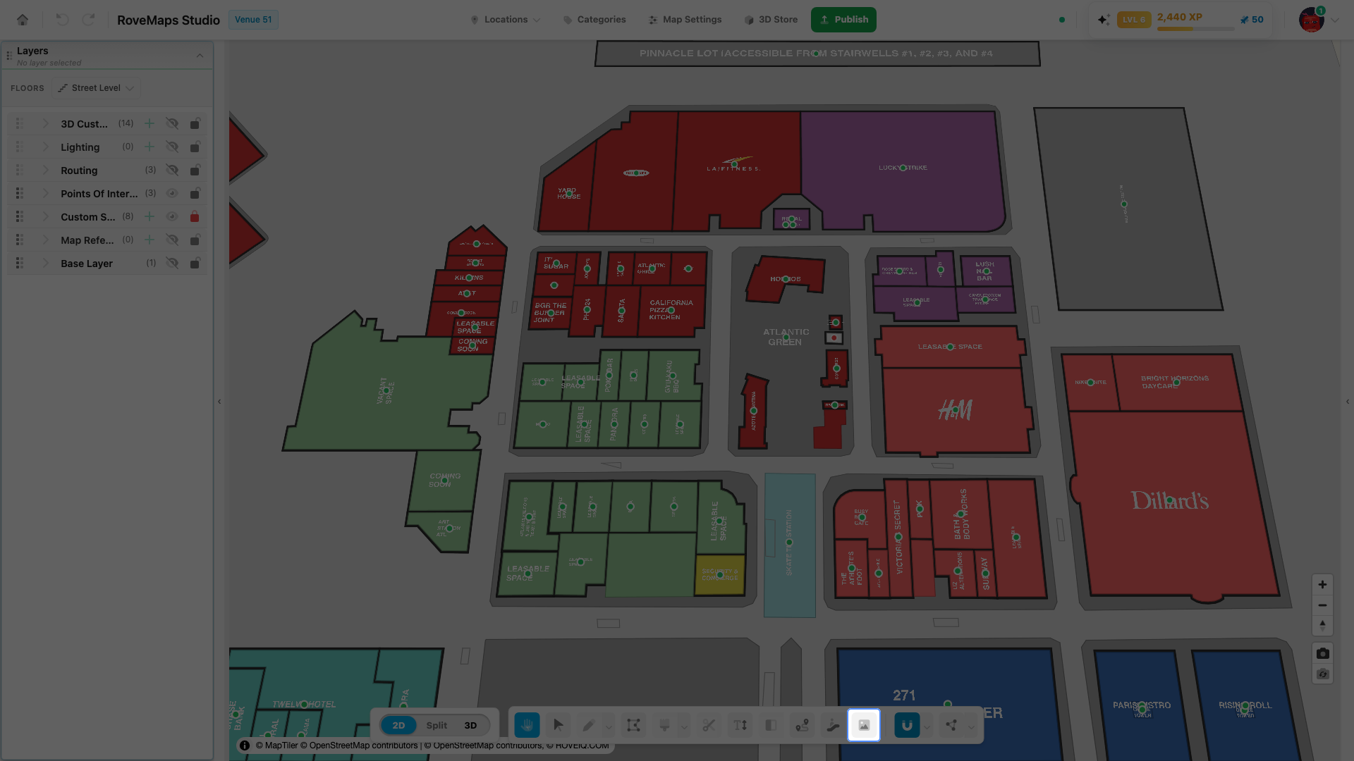
Task: Open the 3D Store
Action: (x=771, y=20)
